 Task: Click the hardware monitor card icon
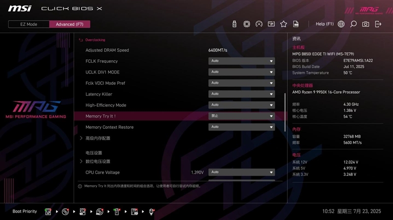tap(271, 24)
